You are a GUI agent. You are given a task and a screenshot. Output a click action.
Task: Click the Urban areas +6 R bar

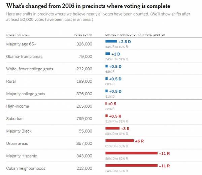(x=119, y=141)
